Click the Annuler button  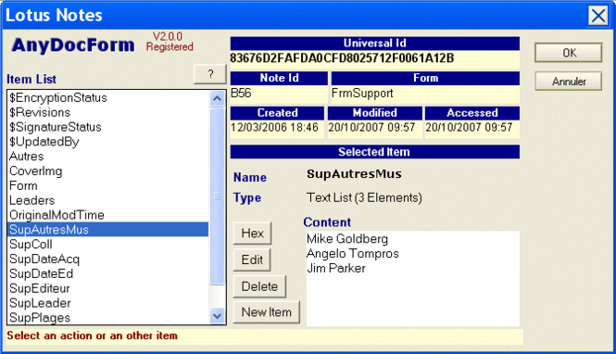(569, 82)
